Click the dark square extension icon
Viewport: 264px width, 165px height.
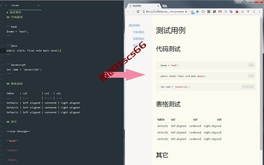point(214,12)
